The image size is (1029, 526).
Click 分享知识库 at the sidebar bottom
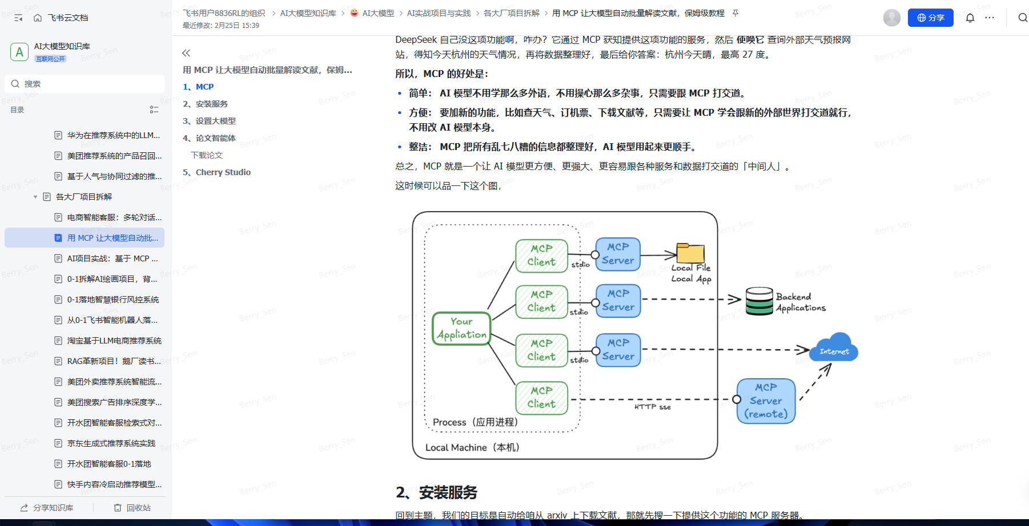[x=47, y=508]
